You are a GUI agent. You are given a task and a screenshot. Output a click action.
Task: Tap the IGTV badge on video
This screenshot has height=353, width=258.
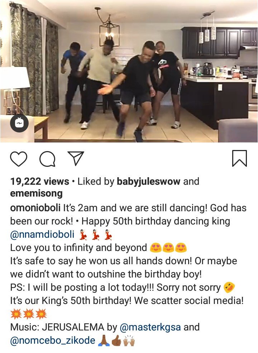19,124
